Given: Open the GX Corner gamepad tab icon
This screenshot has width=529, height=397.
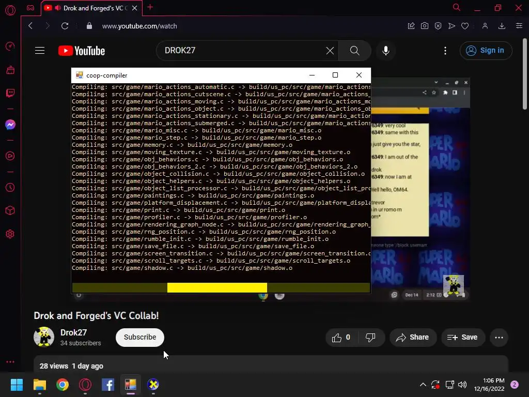Looking at the screenshot, I should (30, 8).
